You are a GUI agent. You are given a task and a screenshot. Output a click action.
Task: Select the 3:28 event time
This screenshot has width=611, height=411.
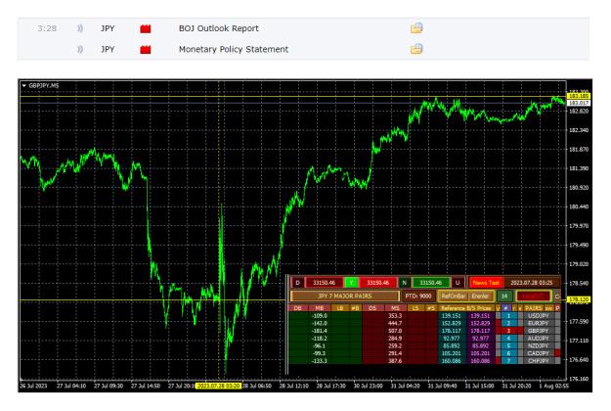47,28
